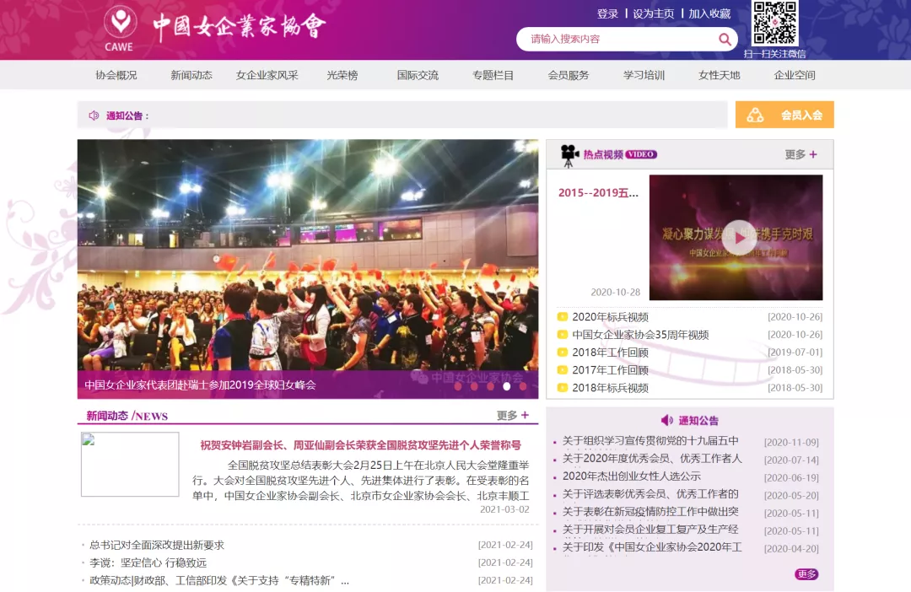Click the 中国女企业家协会 title logo text
Viewport: 911px width, 592px height.
pyautogui.click(x=240, y=25)
